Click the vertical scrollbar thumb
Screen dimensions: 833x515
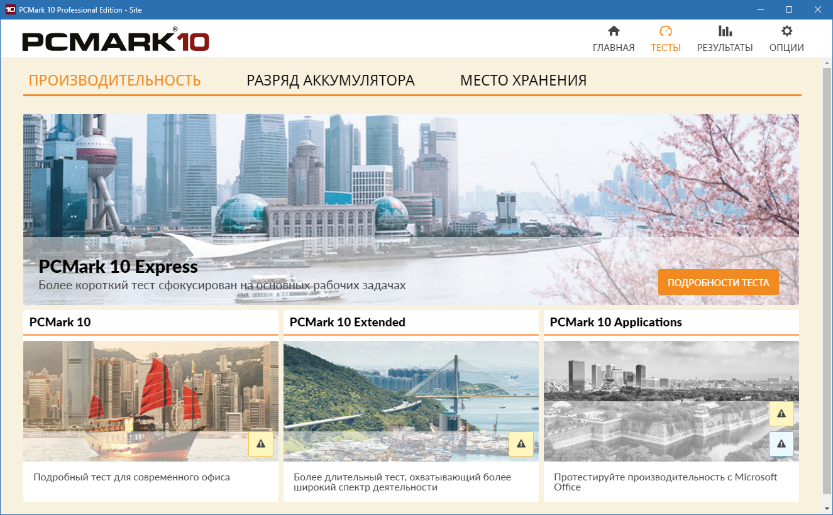(x=827, y=281)
